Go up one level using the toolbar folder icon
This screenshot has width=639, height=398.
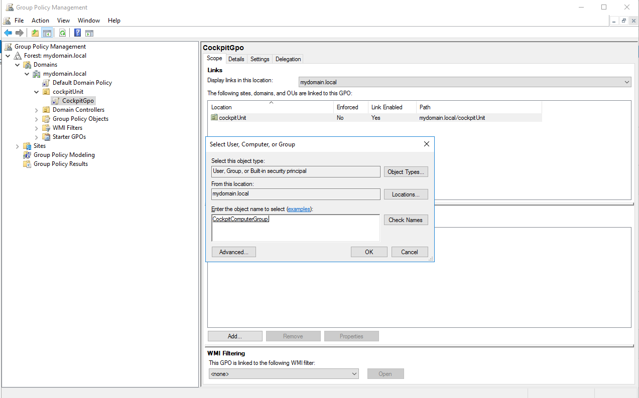point(35,33)
